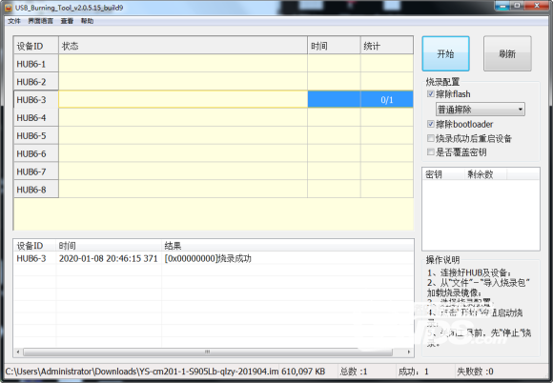Click the USB Burning Tool title bar icon
Image resolution: width=553 pixels, height=383 pixels.
tap(9, 8)
